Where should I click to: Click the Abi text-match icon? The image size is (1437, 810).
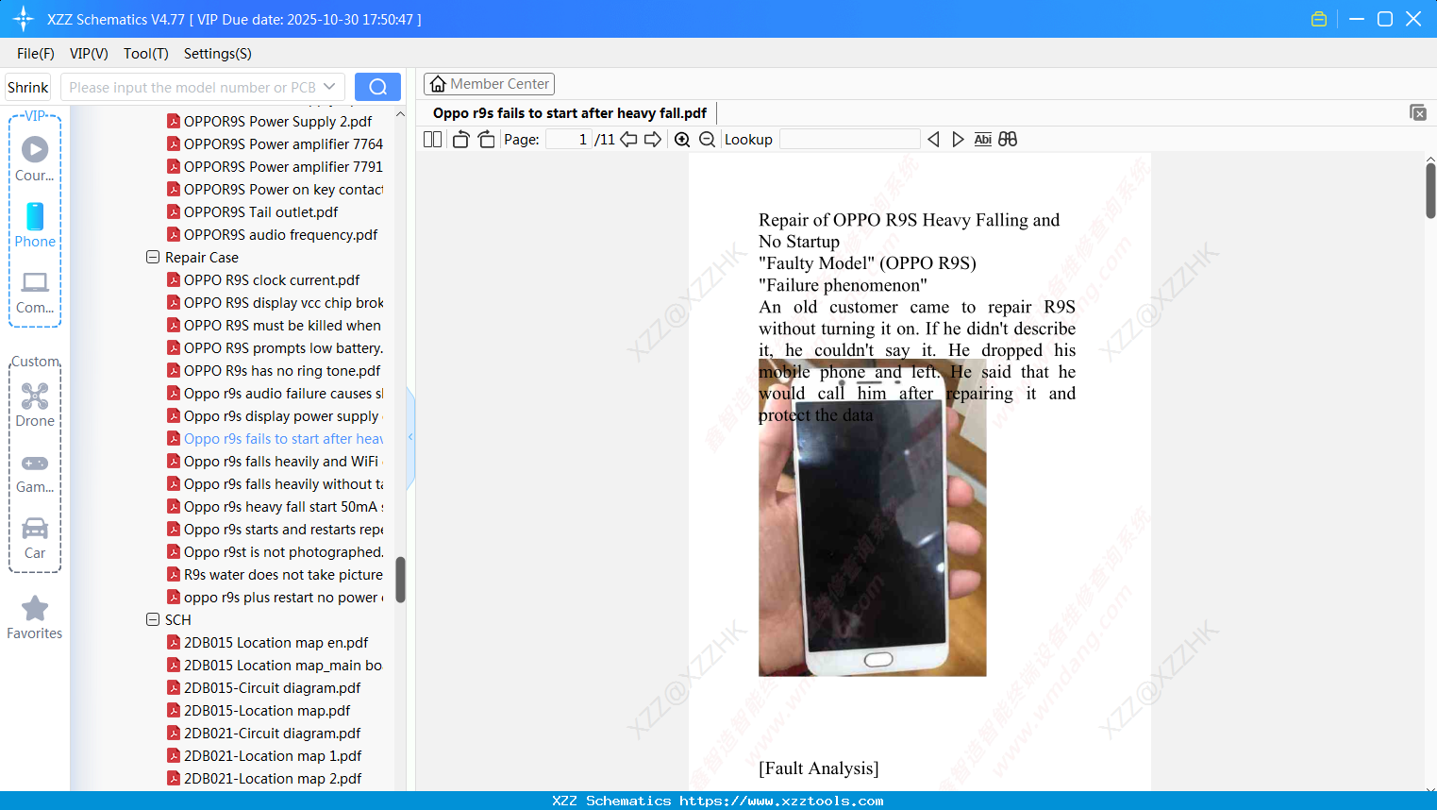983,140
